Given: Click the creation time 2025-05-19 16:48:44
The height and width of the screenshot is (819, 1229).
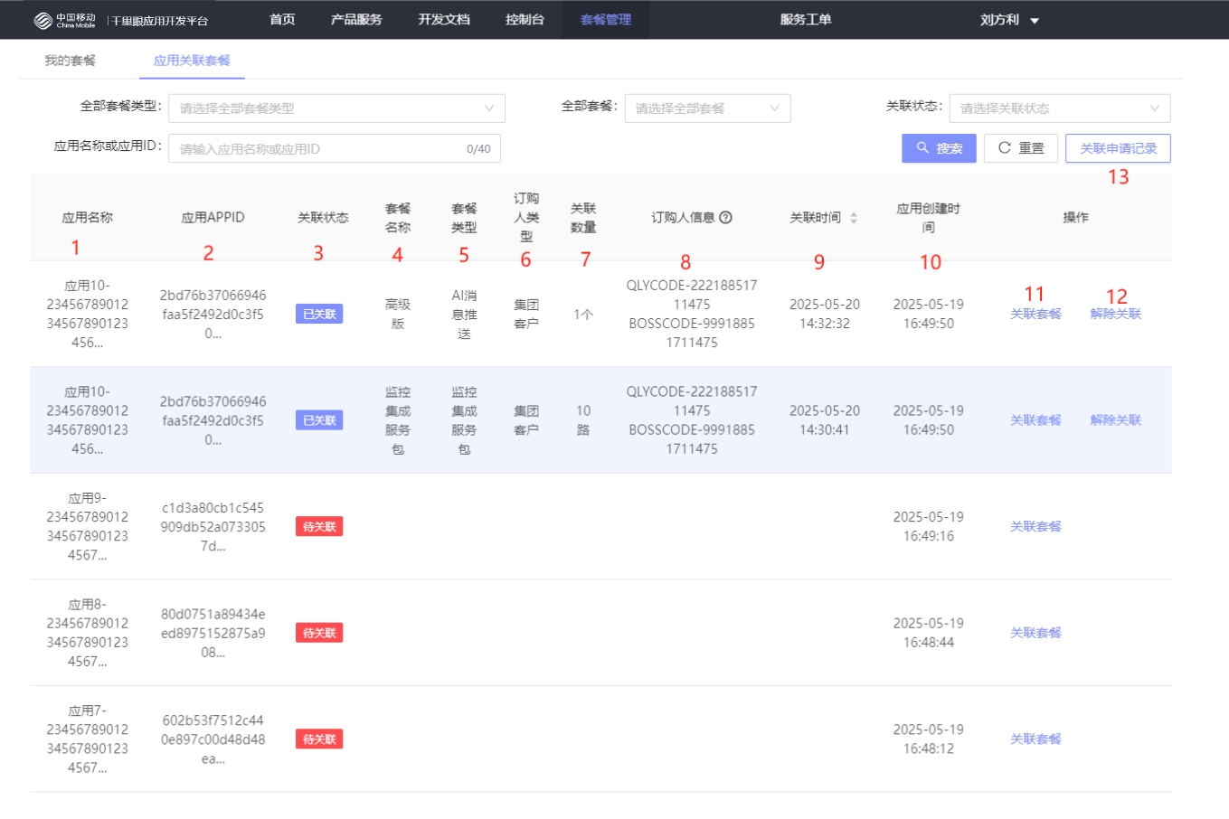Looking at the screenshot, I should click(929, 633).
